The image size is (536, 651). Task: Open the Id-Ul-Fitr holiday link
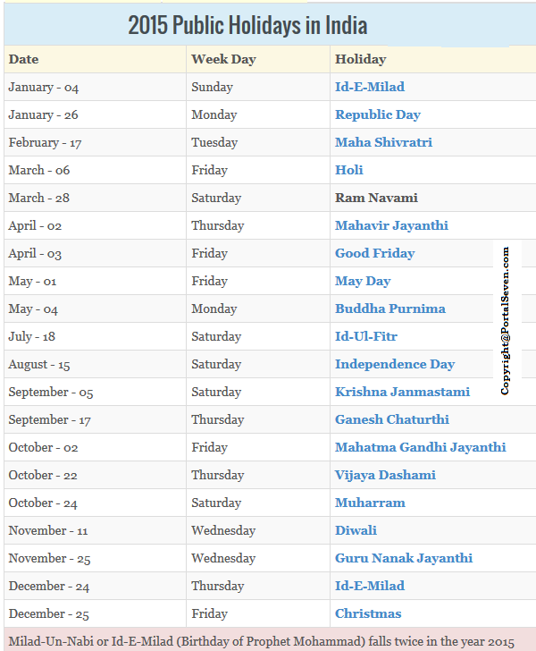366,336
